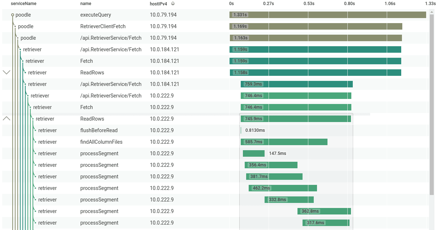The height and width of the screenshot is (230, 437).
Task: Click the 1.331s executeQuery span bar
Action: pos(327,15)
